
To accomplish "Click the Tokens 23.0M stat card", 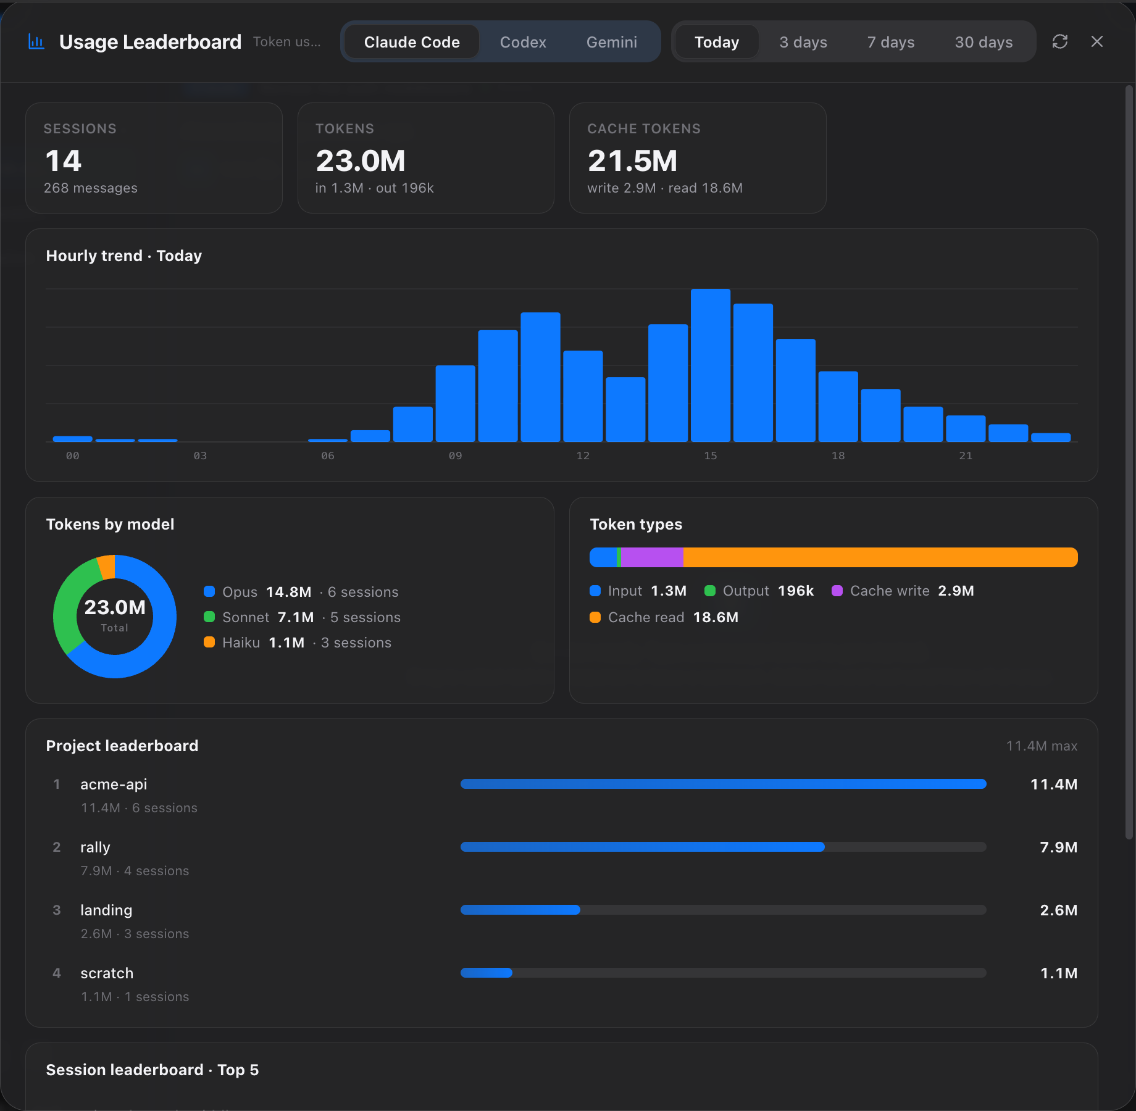I will 426,158.
